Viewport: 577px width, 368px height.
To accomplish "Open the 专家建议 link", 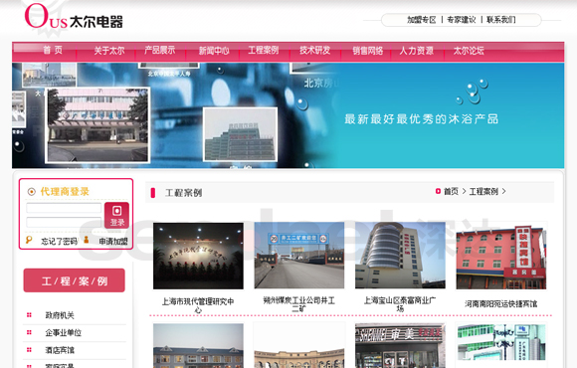I will (x=461, y=20).
